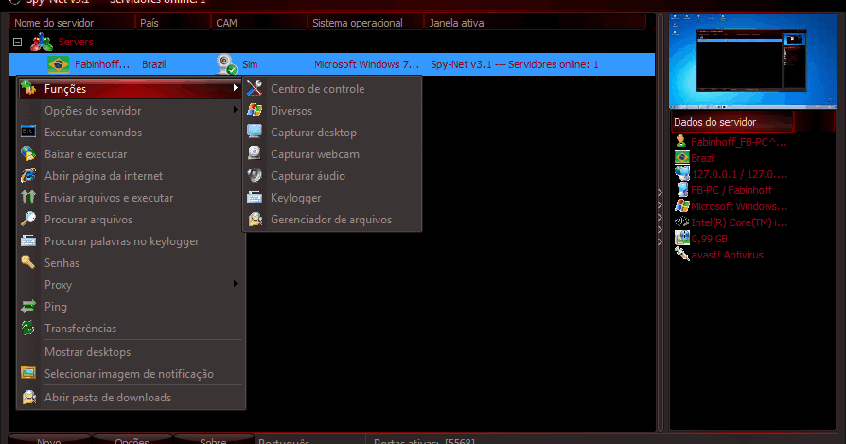Click the Centro de controle tools icon
Image resolution: width=846 pixels, height=444 pixels.
coord(255,88)
